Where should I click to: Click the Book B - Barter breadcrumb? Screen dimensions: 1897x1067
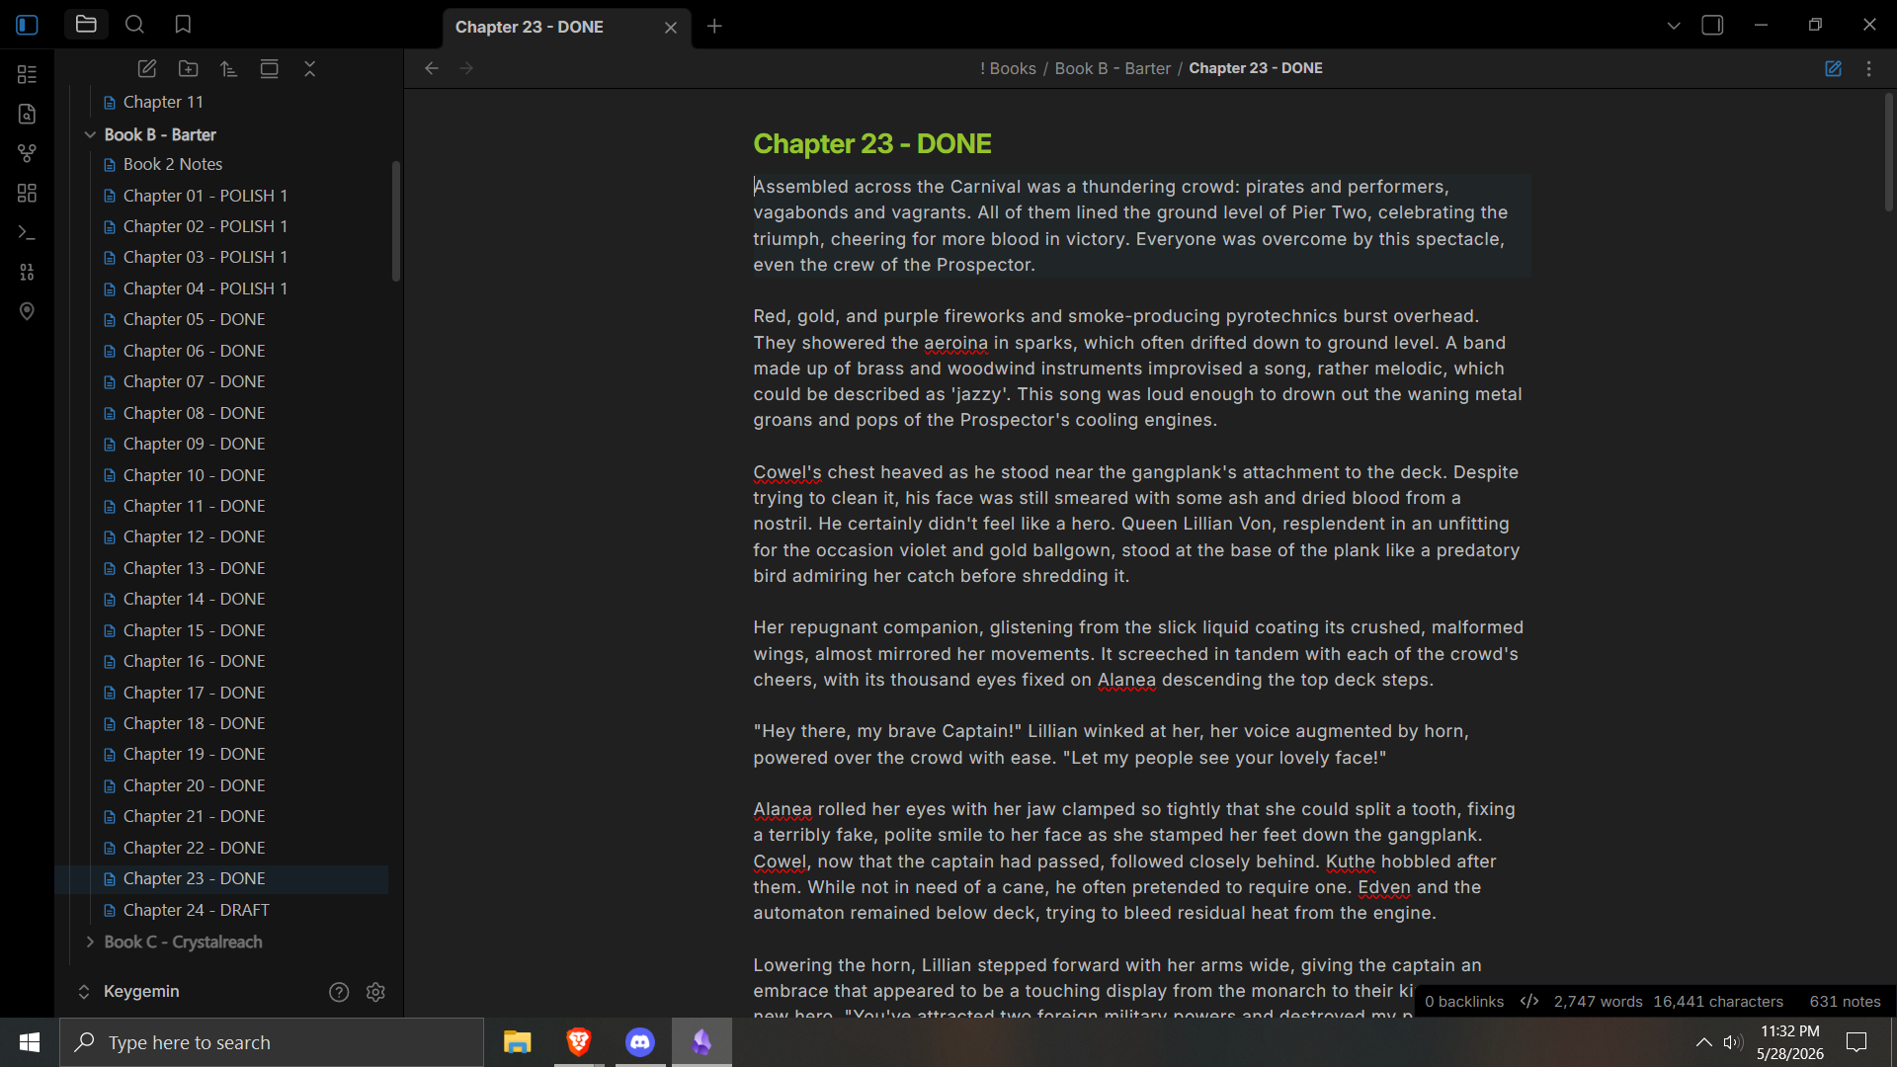pyautogui.click(x=1113, y=68)
